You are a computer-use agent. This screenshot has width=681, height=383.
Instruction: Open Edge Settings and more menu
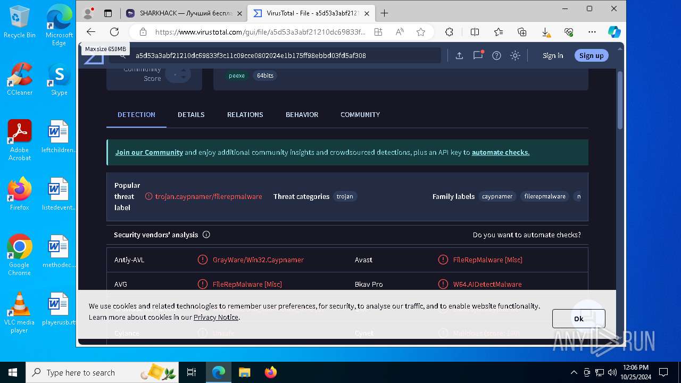click(592, 32)
